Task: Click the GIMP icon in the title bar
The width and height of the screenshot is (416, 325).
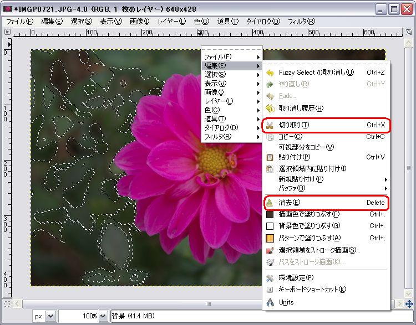Action: point(8,9)
